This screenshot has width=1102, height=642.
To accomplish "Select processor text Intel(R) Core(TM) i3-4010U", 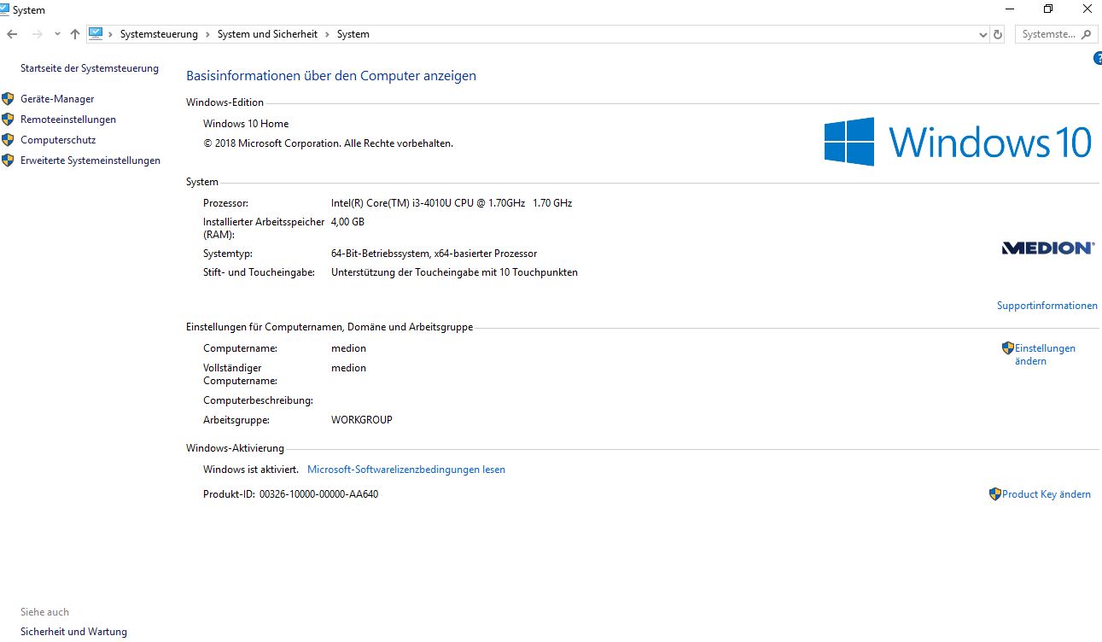I will click(x=452, y=203).
